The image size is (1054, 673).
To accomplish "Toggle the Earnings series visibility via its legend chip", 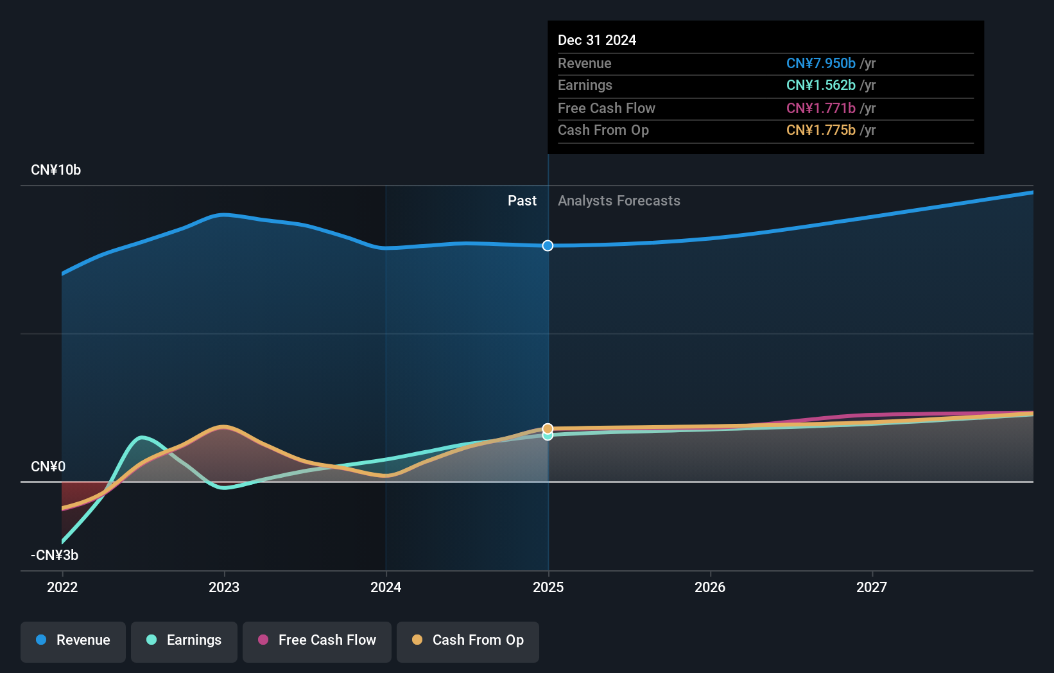I will point(184,640).
